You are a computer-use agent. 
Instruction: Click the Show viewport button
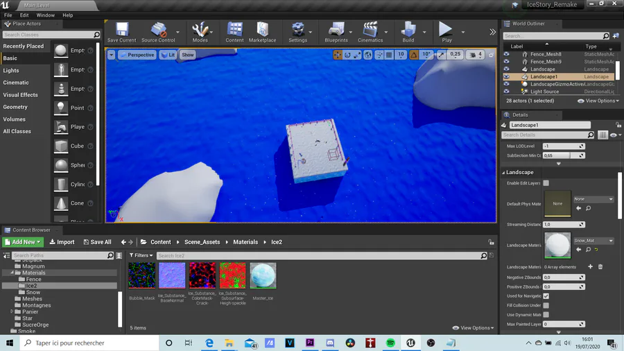[x=187, y=55]
